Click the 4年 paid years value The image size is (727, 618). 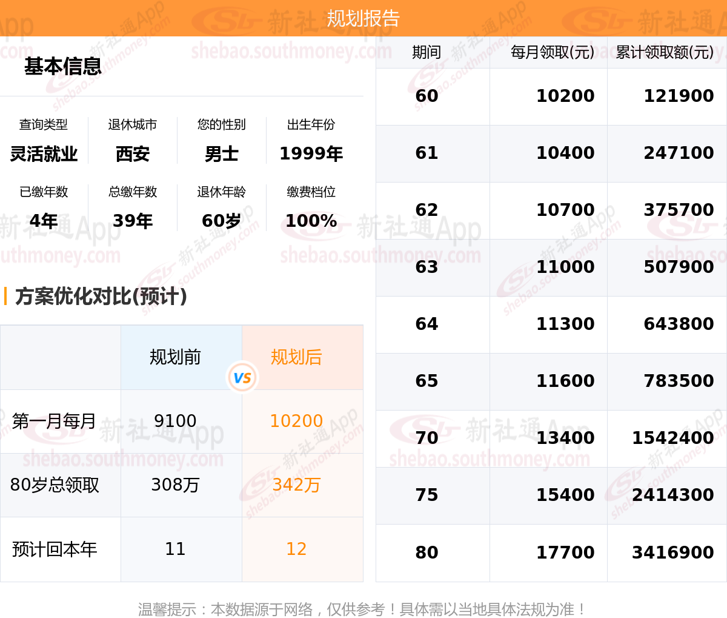(x=44, y=221)
